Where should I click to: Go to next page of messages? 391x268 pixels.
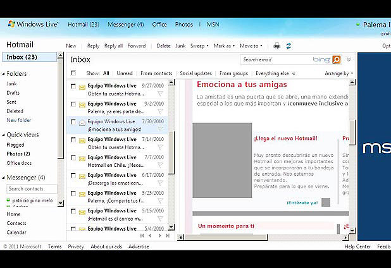160,235
